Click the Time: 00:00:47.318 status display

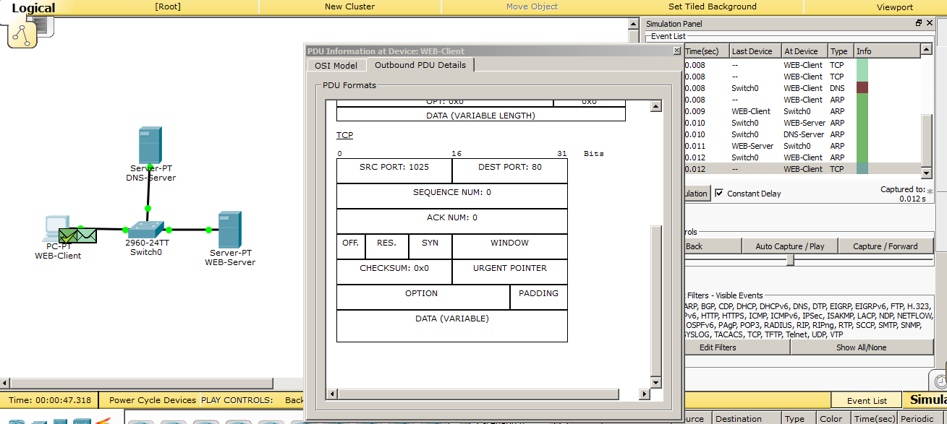coord(50,400)
